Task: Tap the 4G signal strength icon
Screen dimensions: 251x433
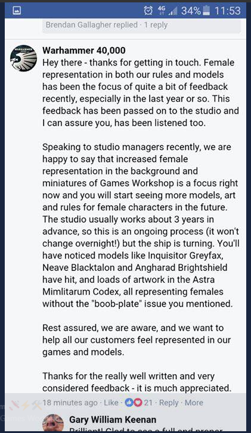Action: click(168, 11)
